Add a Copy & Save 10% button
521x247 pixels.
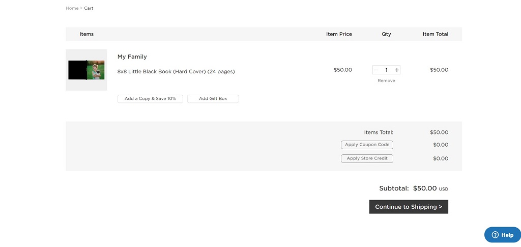coord(150,99)
